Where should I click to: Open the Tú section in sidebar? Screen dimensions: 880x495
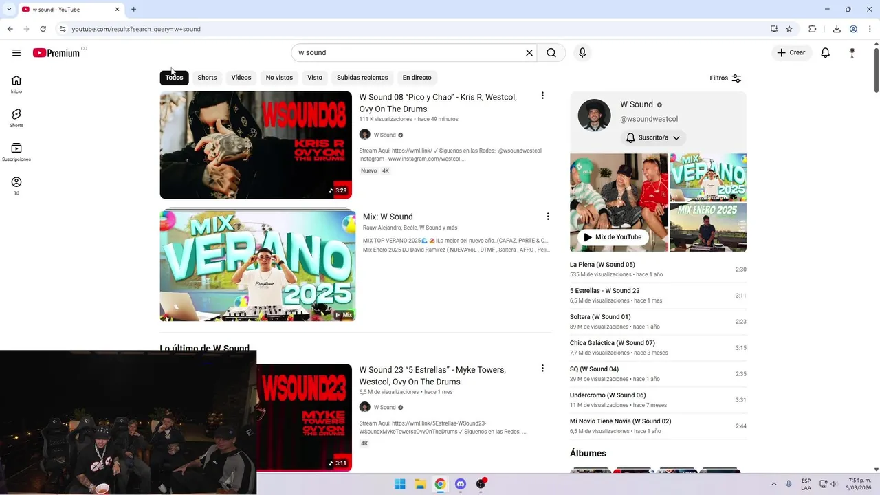click(16, 186)
